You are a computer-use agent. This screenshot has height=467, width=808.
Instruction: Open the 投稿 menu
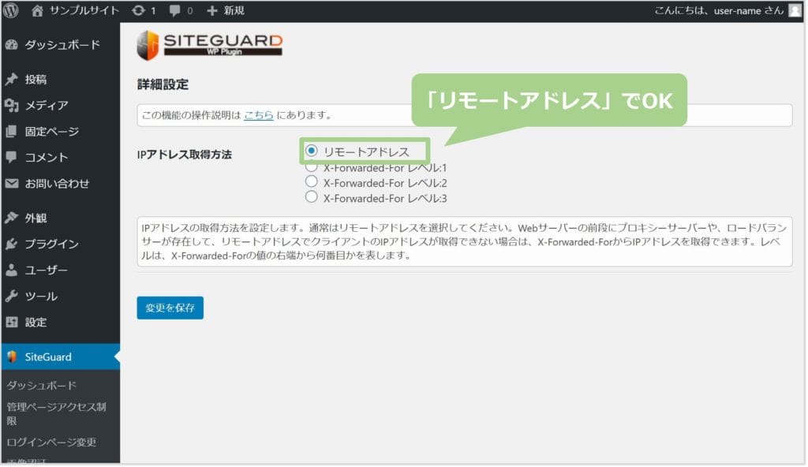(36, 80)
